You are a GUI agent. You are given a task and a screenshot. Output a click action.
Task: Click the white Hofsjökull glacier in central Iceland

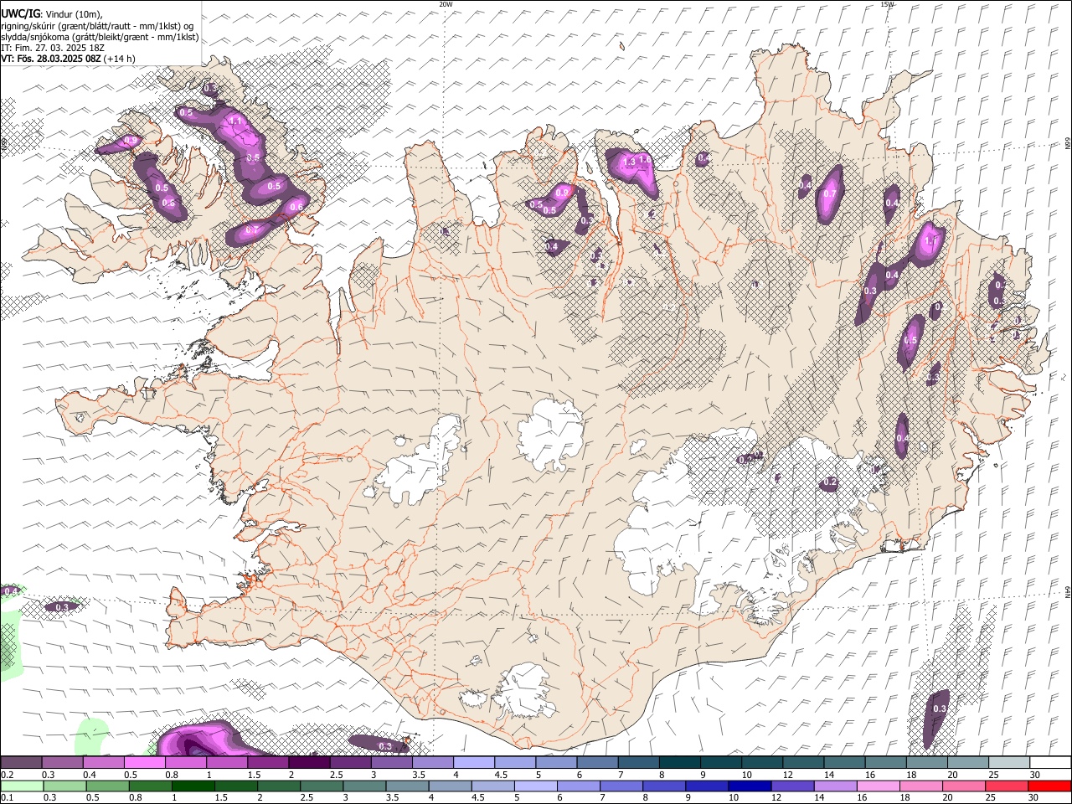(551, 434)
